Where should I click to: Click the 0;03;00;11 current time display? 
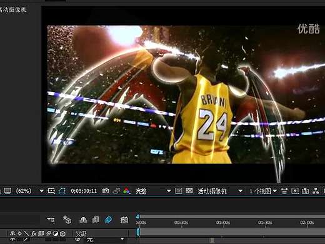[x=84, y=191]
